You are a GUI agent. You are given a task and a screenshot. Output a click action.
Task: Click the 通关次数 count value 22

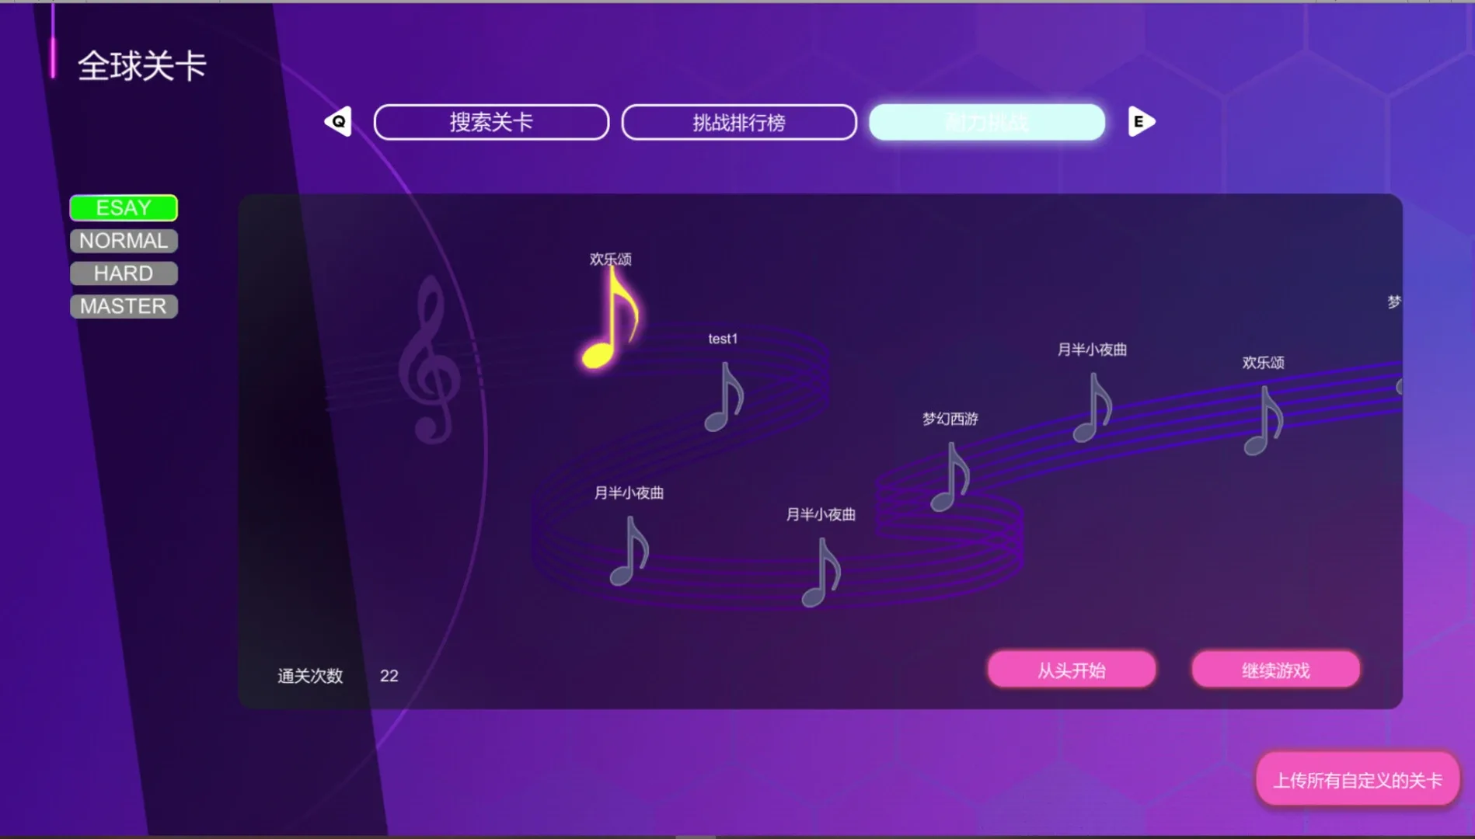click(x=389, y=676)
